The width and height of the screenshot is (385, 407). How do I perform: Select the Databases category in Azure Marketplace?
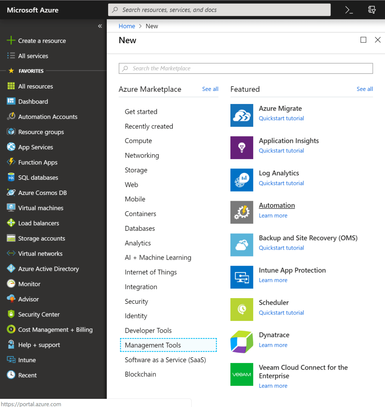140,228
